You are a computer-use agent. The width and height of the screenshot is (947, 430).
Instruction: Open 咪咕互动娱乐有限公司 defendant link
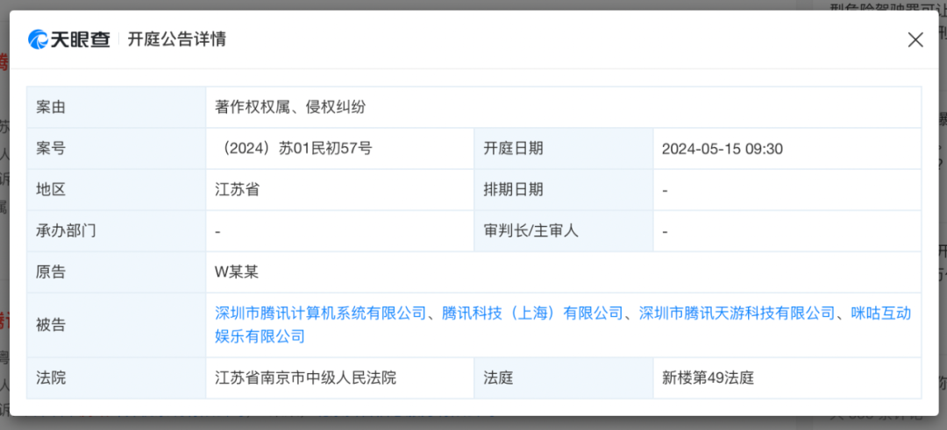click(x=563, y=324)
